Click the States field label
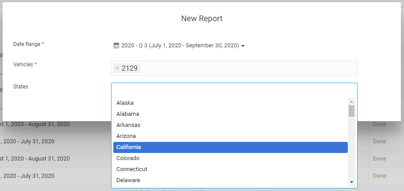The image size is (404, 191). pyautogui.click(x=21, y=87)
